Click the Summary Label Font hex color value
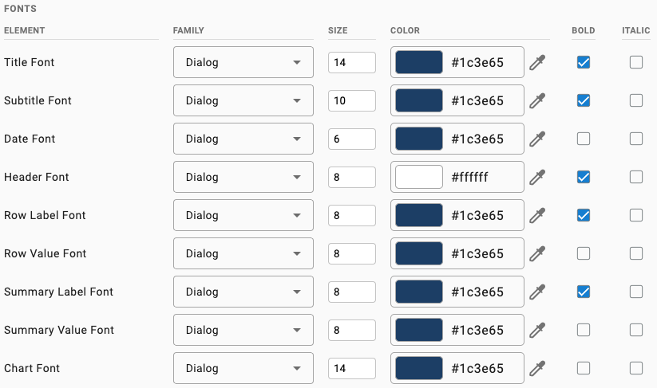Screen dimensions: 657x388 pyautogui.click(x=477, y=292)
